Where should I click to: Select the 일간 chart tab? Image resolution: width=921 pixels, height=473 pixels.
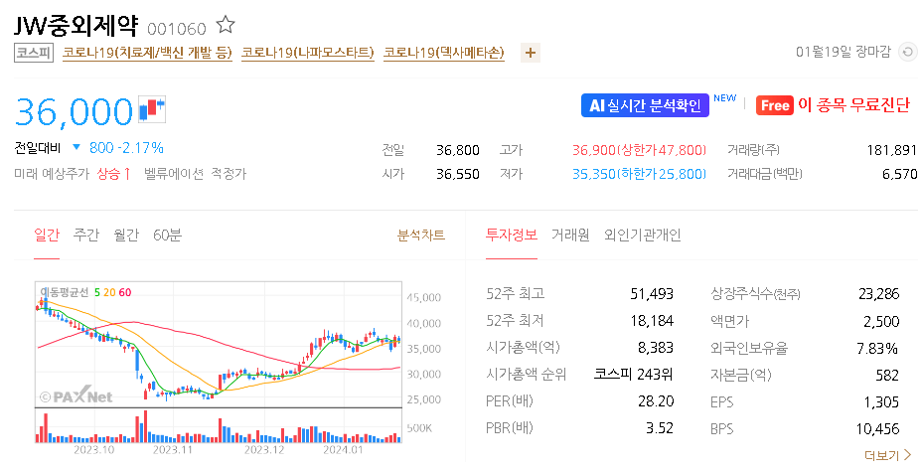click(x=47, y=236)
